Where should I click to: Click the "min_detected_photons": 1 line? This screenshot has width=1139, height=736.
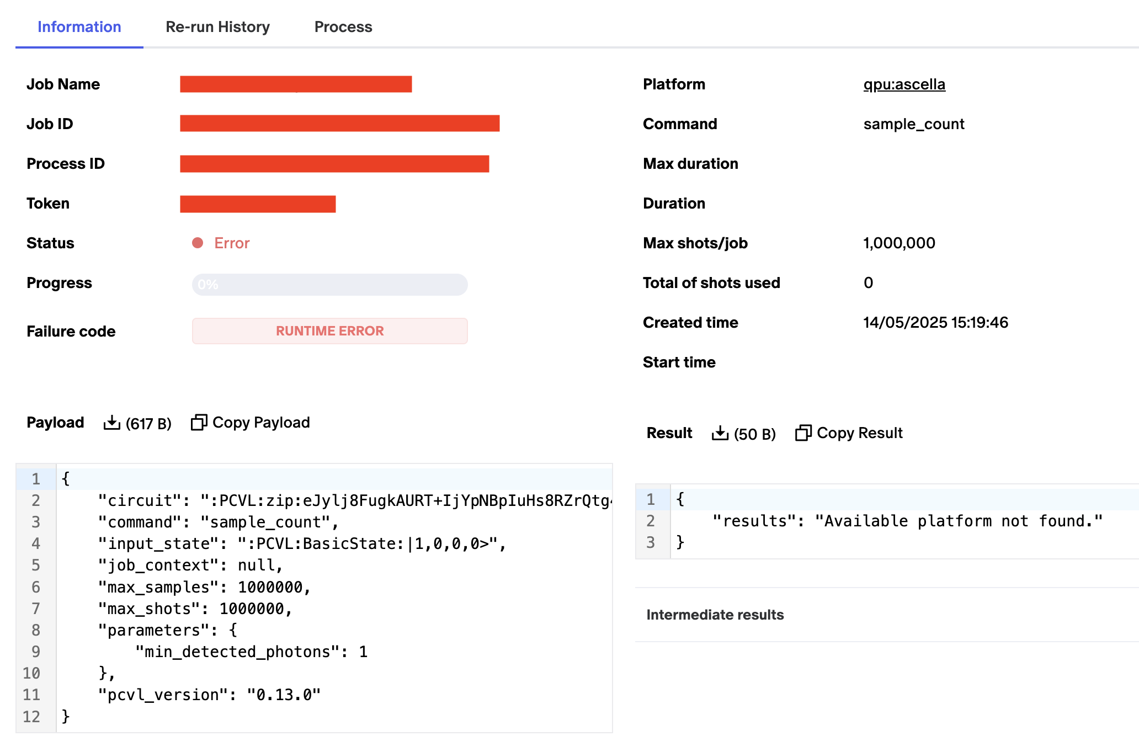click(x=334, y=652)
